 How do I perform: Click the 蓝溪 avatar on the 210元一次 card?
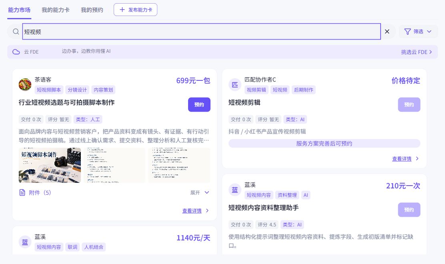235,190
